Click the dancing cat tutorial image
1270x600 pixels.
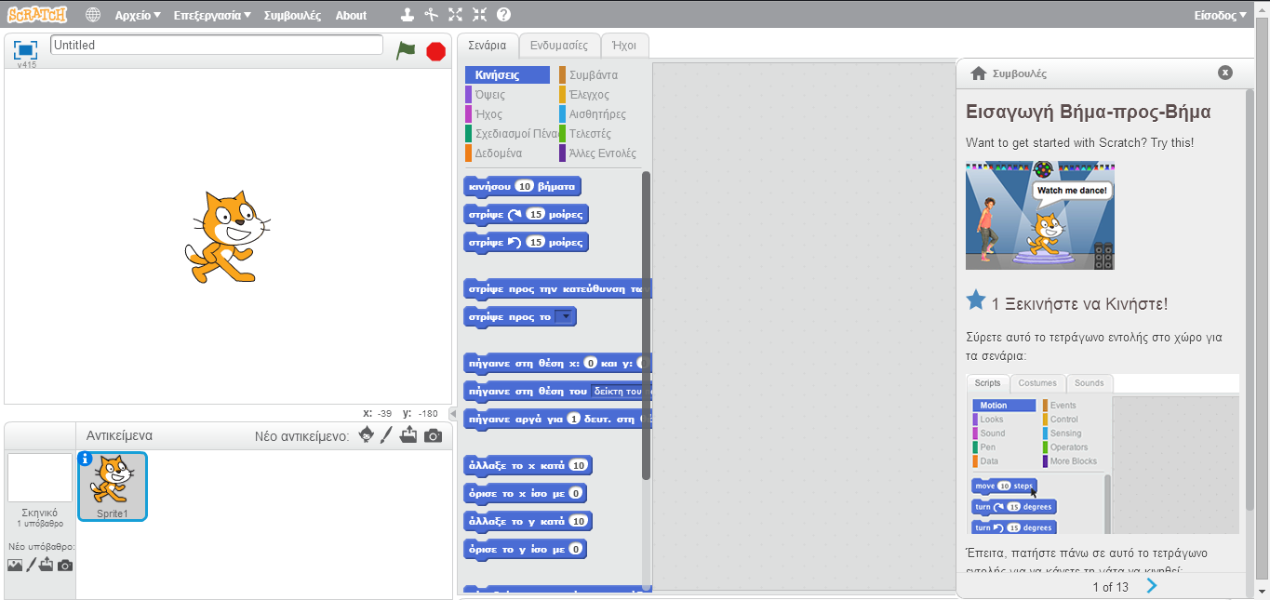1039,216
